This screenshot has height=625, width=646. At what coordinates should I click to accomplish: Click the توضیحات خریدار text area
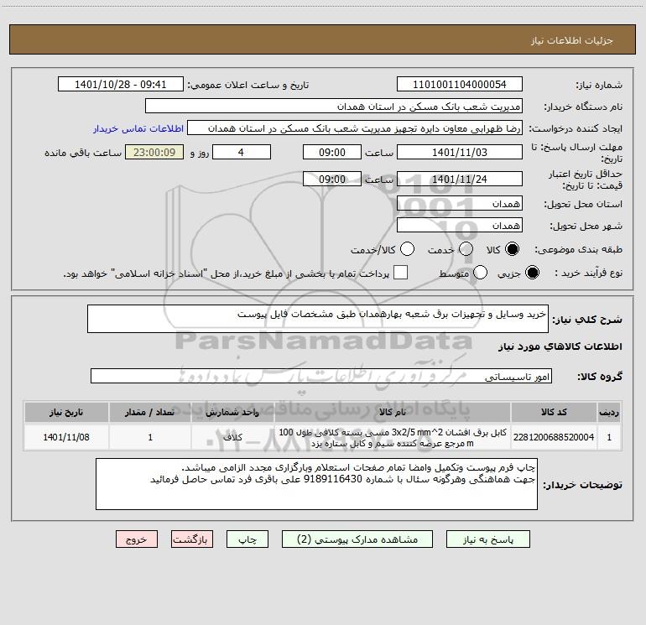[x=316, y=484]
